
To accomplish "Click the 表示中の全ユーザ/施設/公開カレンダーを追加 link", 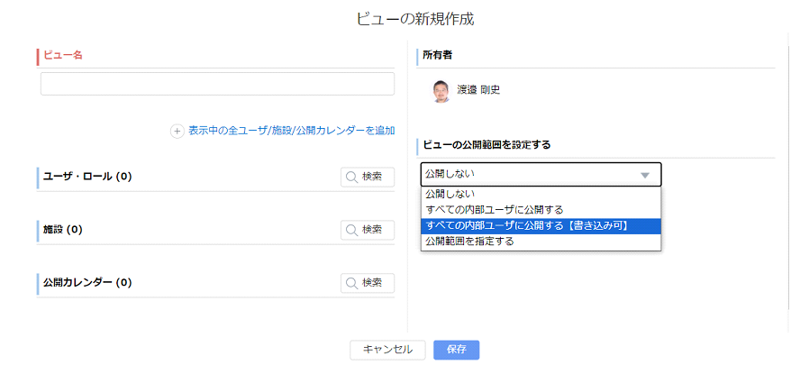I will pos(291,131).
